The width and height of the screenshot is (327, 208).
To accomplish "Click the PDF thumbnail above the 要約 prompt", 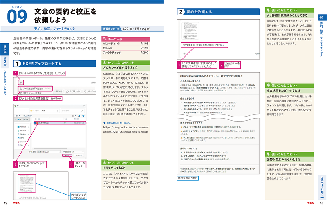I will click(x=190, y=31).
